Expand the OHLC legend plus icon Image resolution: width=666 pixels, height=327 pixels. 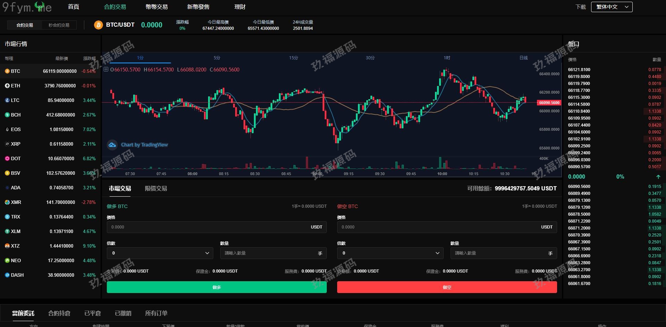(106, 69)
